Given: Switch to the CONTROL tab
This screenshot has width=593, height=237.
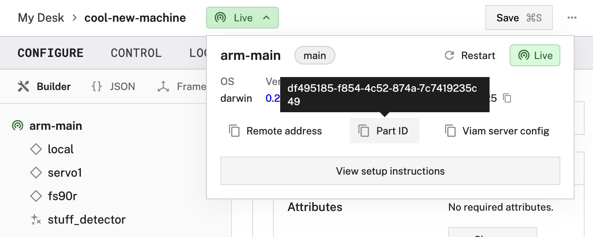Looking at the screenshot, I should pos(136,53).
